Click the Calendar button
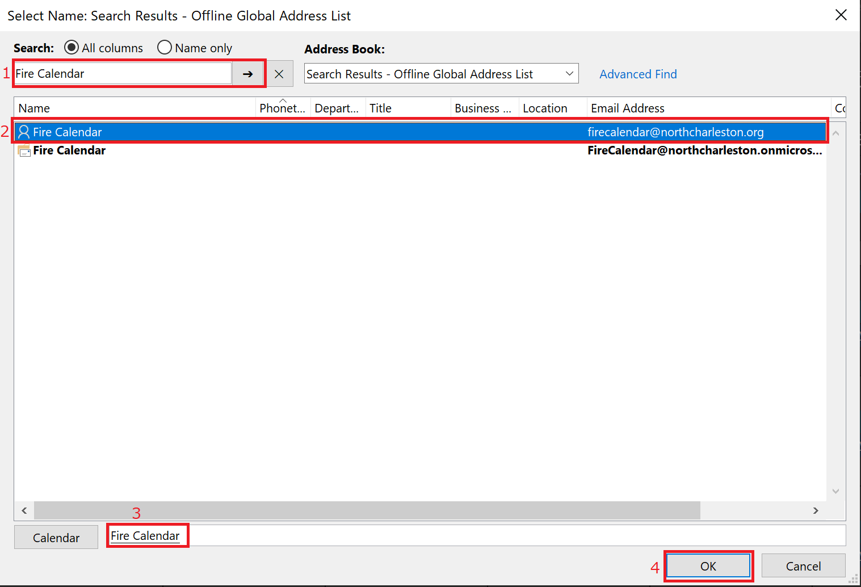This screenshot has width=861, height=587. point(56,538)
